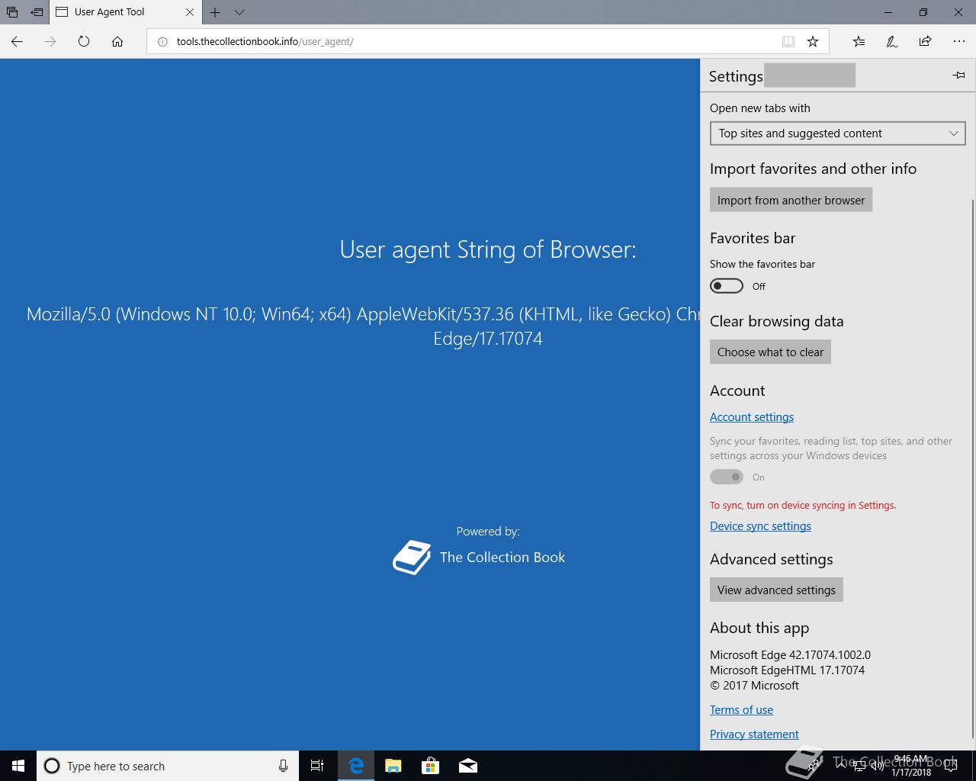Open Terms of use link
976x781 pixels.
pyautogui.click(x=741, y=710)
